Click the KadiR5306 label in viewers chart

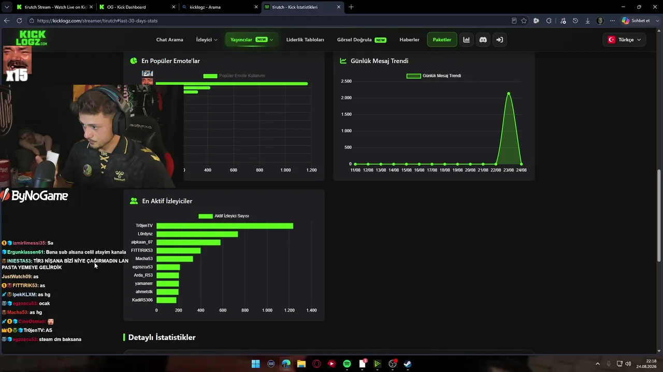point(142,300)
